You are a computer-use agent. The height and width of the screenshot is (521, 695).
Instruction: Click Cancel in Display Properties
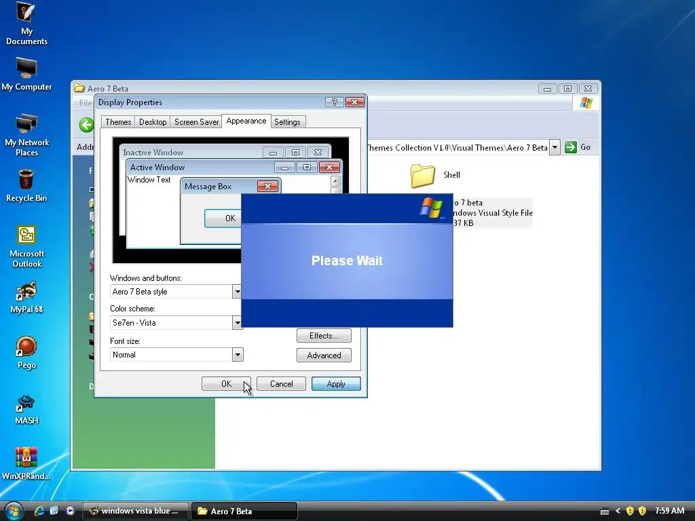(281, 384)
